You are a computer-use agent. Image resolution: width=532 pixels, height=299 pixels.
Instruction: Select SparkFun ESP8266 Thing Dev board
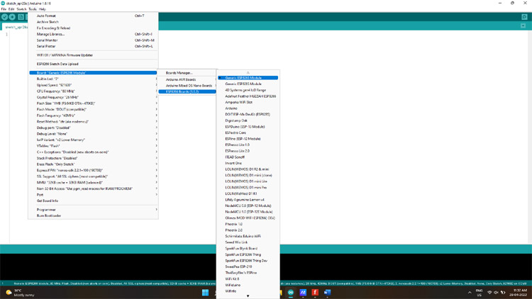[x=248, y=261]
